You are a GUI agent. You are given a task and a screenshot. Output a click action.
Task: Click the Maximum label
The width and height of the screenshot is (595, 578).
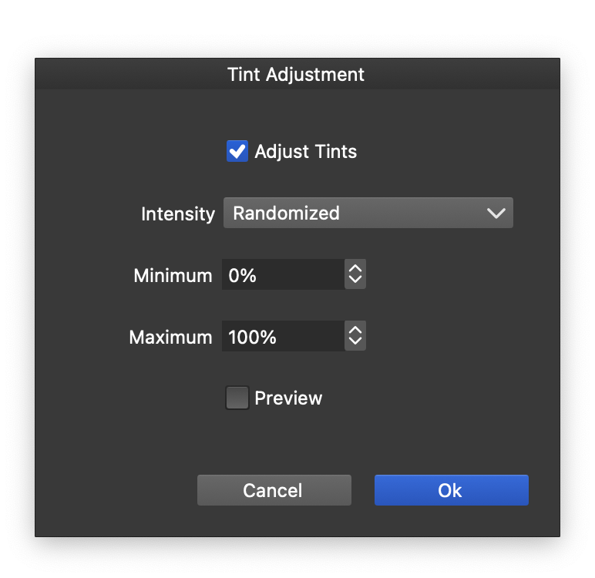pyautogui.click(x=170, y=338)
